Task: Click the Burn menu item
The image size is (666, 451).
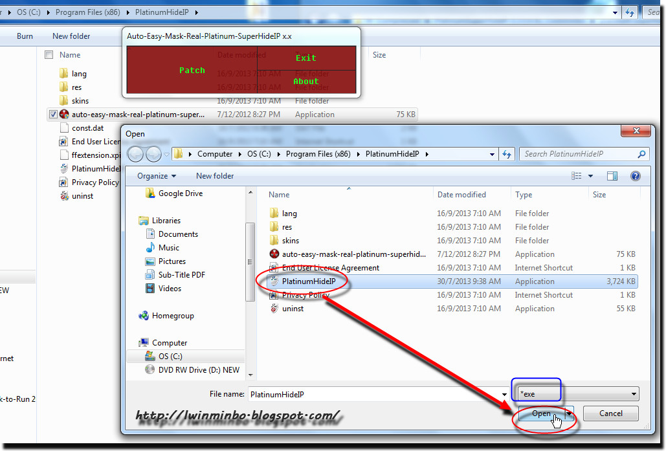Action: pos(25,36)
